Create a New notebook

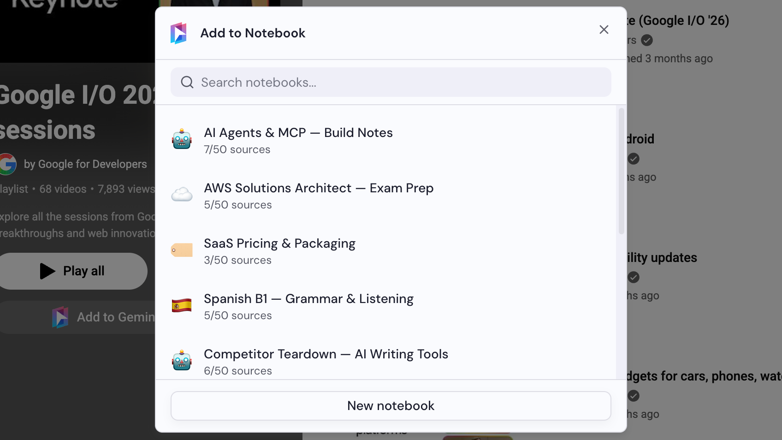391,406
